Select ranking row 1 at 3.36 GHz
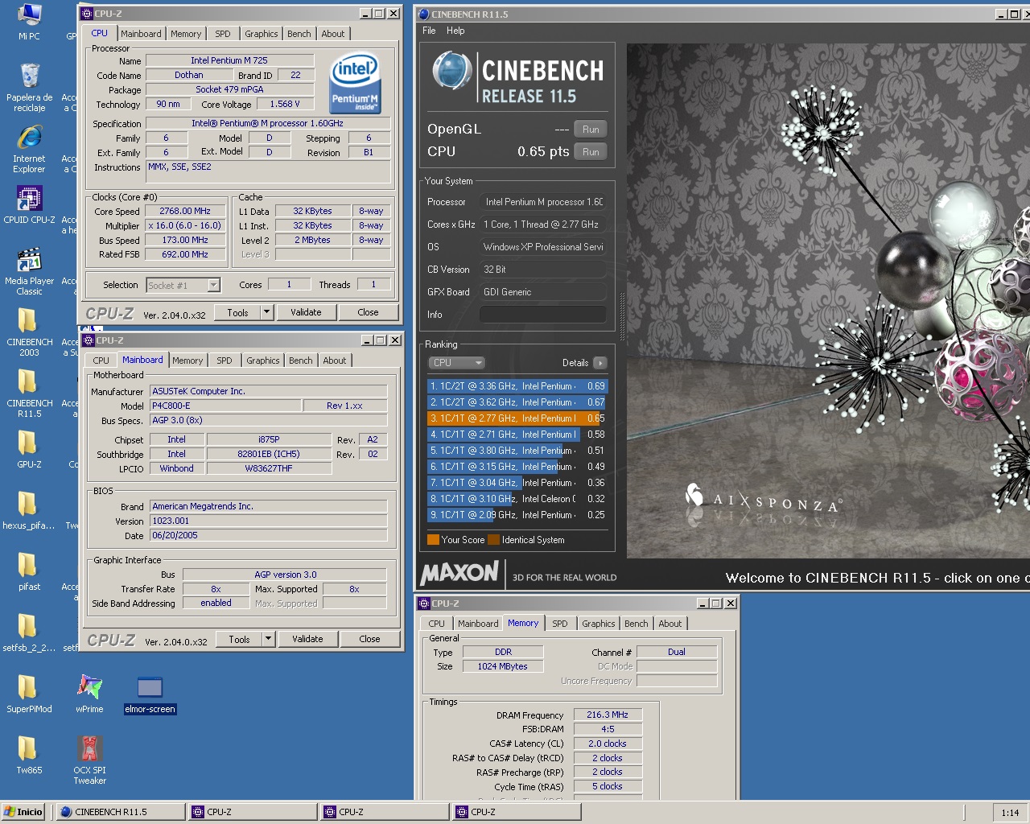The width and height of the screenshot is (1030, 824). (x=517, y=386)
